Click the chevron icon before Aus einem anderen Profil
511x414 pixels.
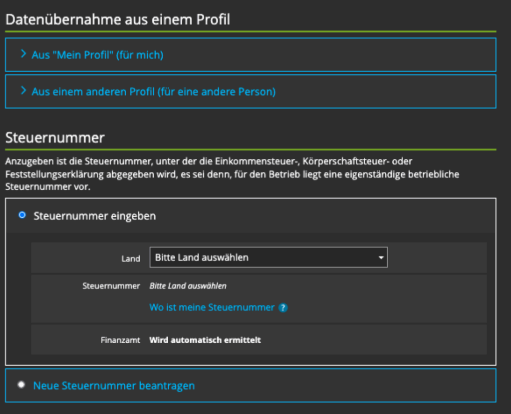[23, 91]
